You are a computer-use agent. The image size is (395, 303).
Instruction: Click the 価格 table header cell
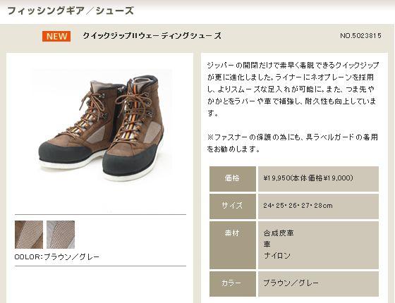tap(233, 179)
